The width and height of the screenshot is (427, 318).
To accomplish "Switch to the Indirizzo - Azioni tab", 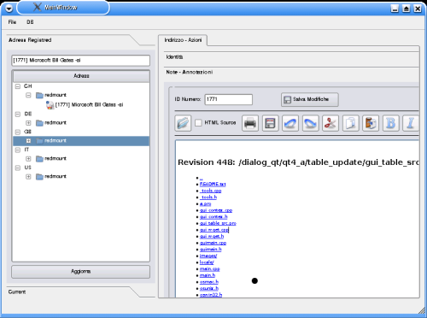I will coord(183,40).
